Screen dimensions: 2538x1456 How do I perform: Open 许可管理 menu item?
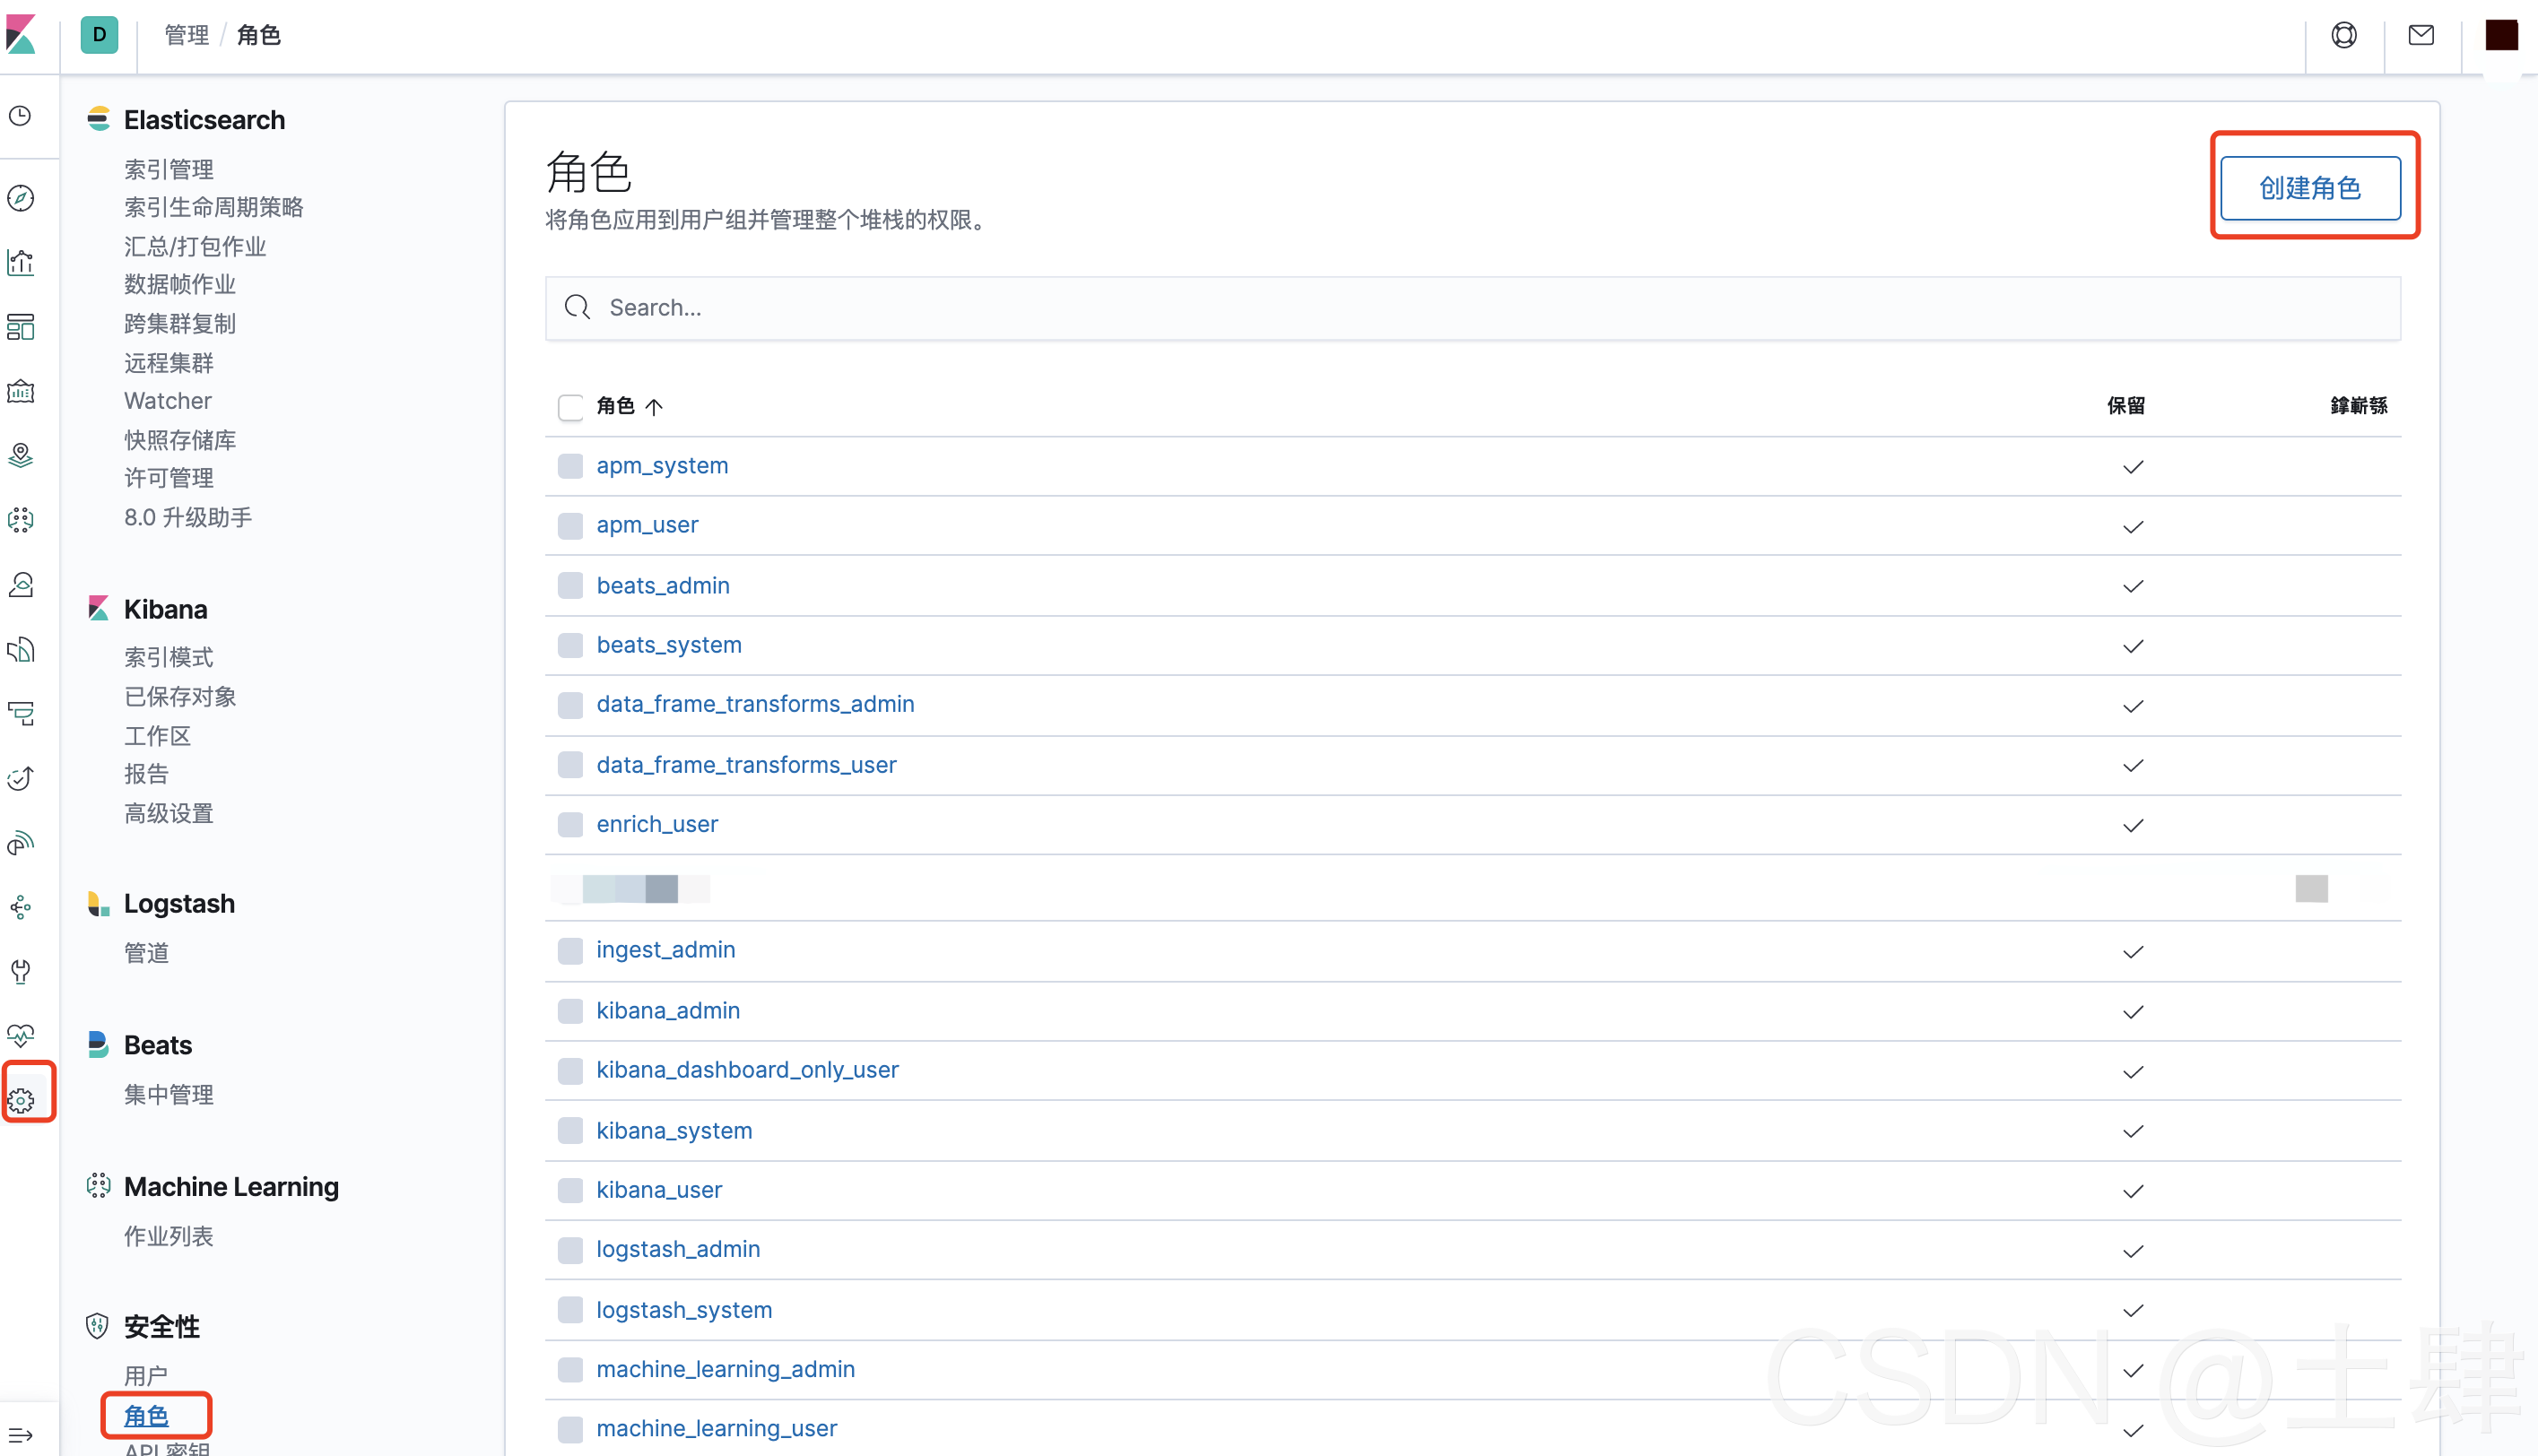[x=169, y=478]
